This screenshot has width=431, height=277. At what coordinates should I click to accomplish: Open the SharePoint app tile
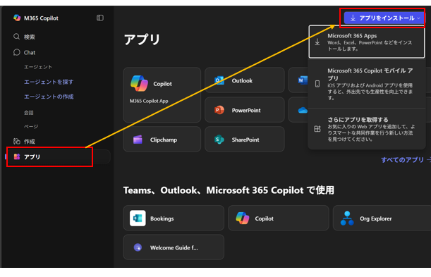tap(244, 139)
